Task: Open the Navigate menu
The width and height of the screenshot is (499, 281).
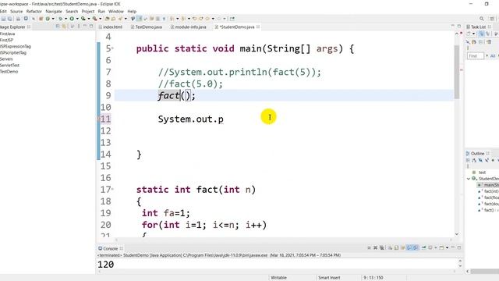Action: 54,11
